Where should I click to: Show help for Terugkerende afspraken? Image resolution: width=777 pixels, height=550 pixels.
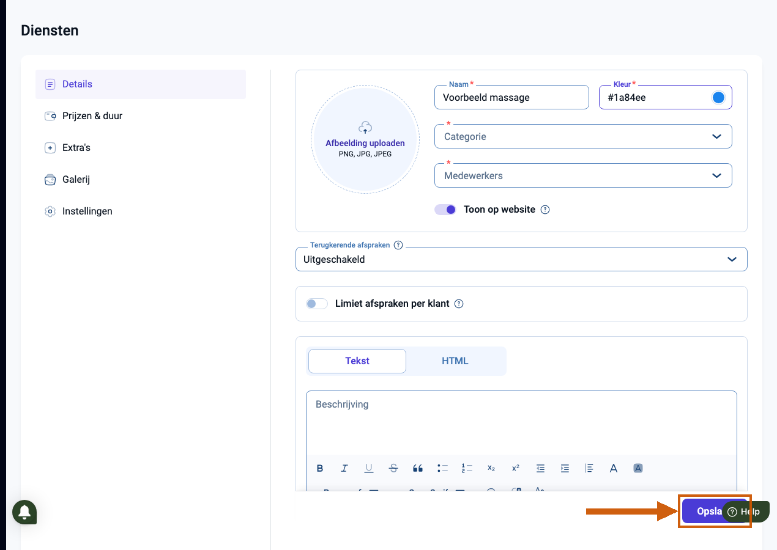398,245
